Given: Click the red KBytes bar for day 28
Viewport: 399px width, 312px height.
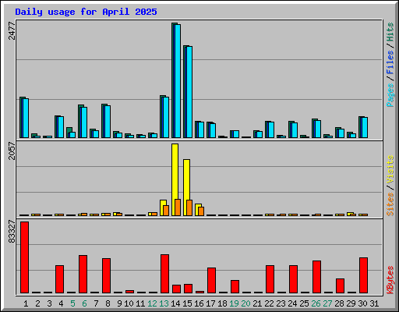Looking at the screenshot, I should coord(341,285).
